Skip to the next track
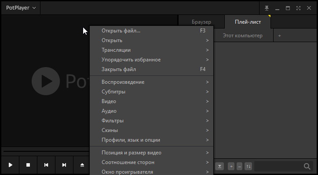 click(64, 165)
